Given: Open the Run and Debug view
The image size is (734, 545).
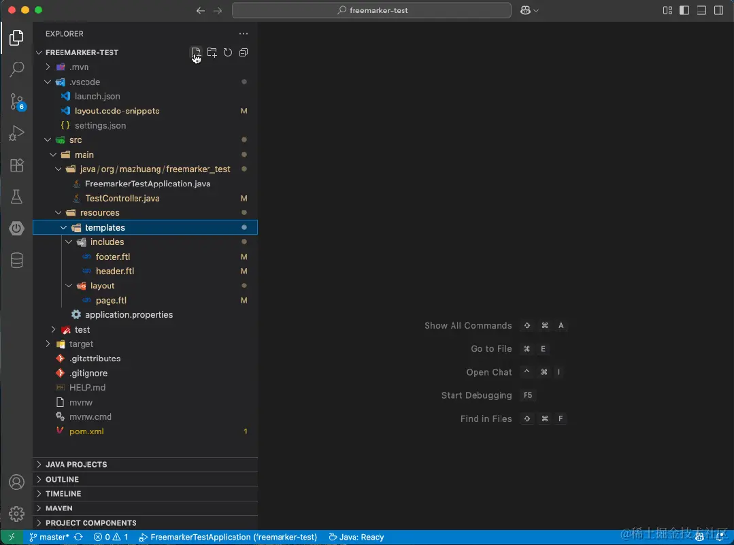Looking at the screenshot, I should click(x=16, y=133).
